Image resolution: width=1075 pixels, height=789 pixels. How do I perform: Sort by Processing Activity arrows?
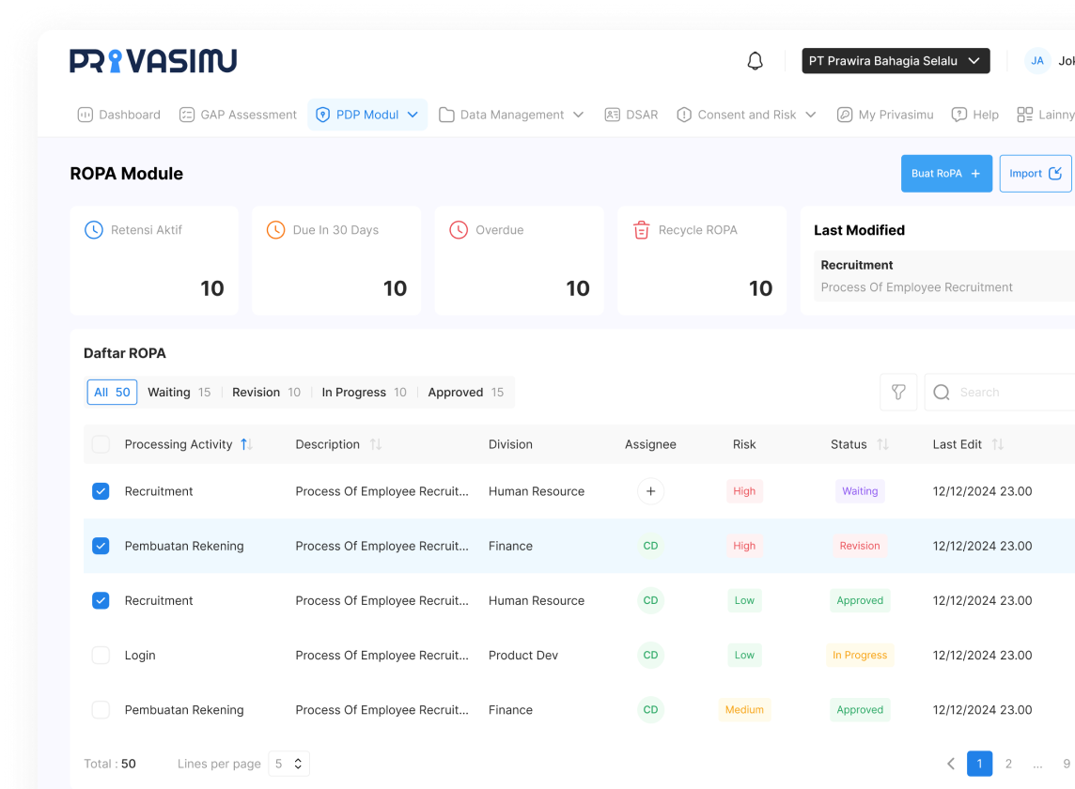click(247, 444)
